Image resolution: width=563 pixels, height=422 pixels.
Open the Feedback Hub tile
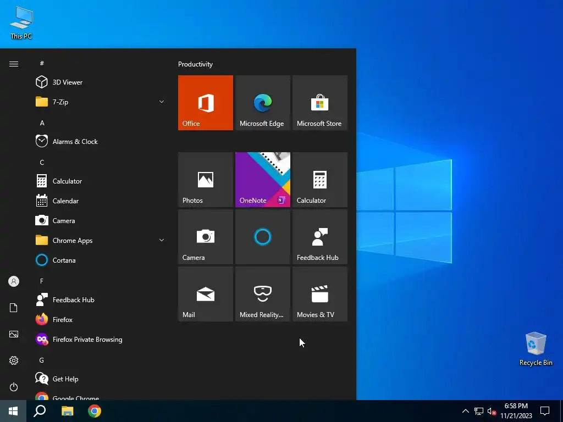[x=320, y=237]
